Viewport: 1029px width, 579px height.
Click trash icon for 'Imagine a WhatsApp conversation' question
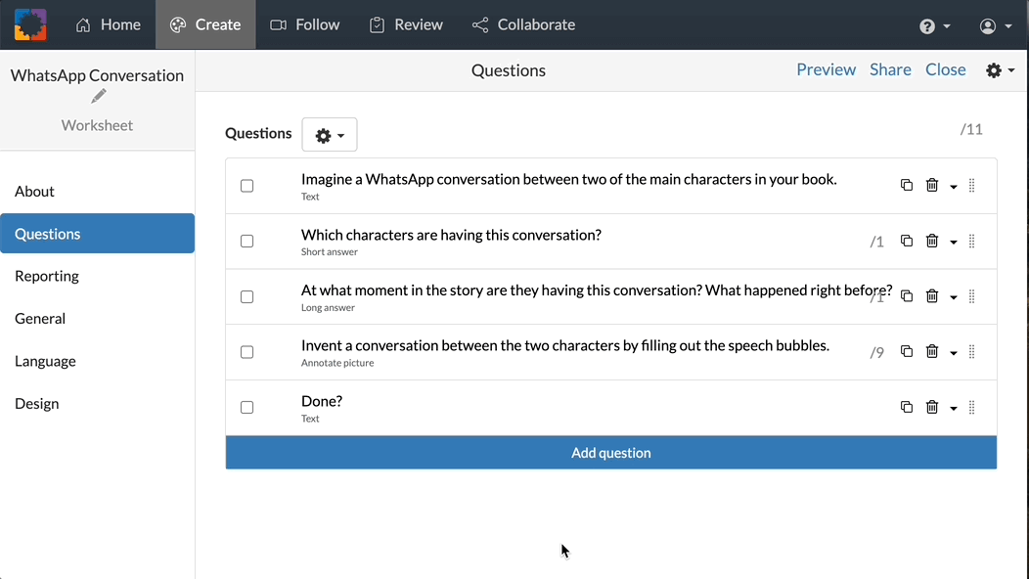coord(932,186)
